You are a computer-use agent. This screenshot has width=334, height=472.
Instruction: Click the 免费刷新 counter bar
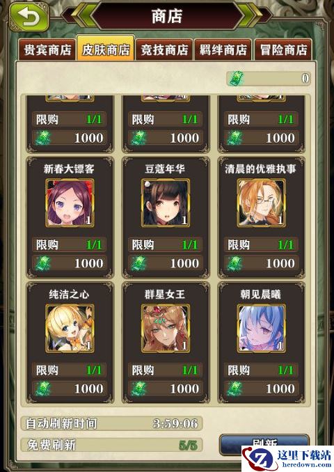click(111, 445)
